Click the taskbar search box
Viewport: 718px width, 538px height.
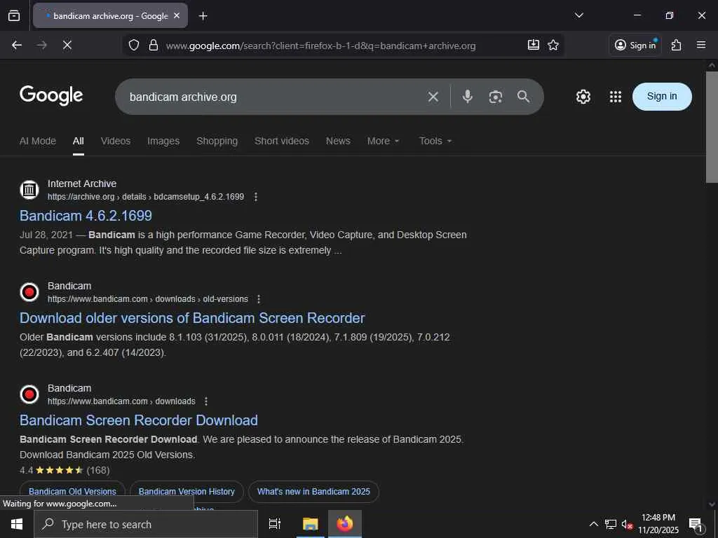coord(146,524)
